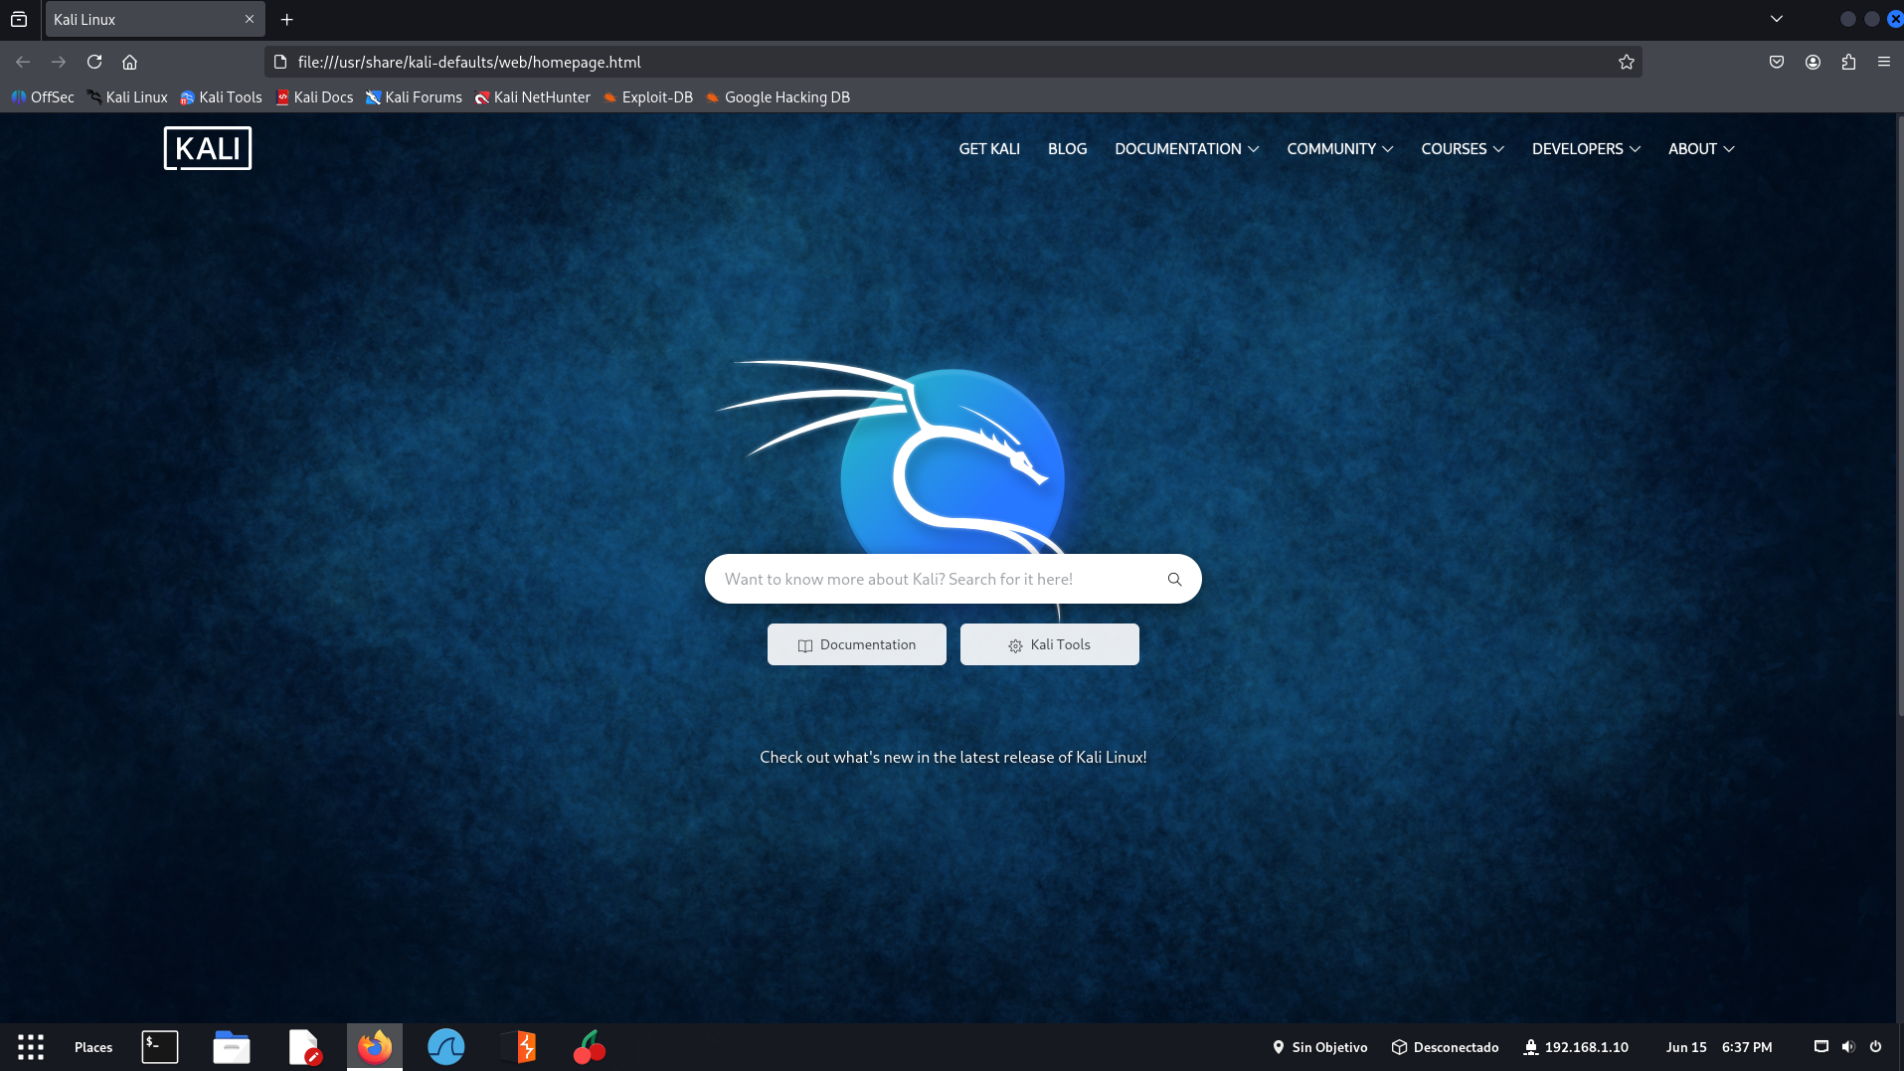Image resolution: width=1904 pixels, height=1071 pixels.
Task: Open the recent tabs view icon
Action: coord(19,19)
